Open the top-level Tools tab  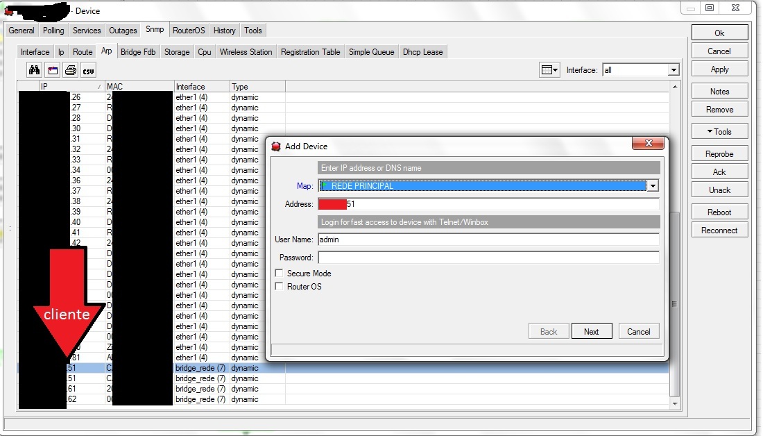[x=253, y=31]
